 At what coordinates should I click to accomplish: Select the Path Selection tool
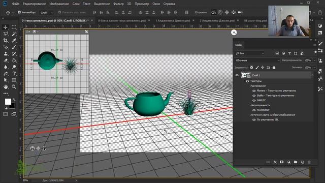pyautogui.click(x=6, y=80)
